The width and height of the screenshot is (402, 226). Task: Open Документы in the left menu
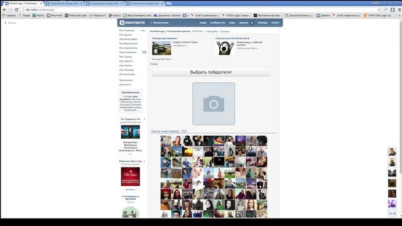[x=125, y=85]
